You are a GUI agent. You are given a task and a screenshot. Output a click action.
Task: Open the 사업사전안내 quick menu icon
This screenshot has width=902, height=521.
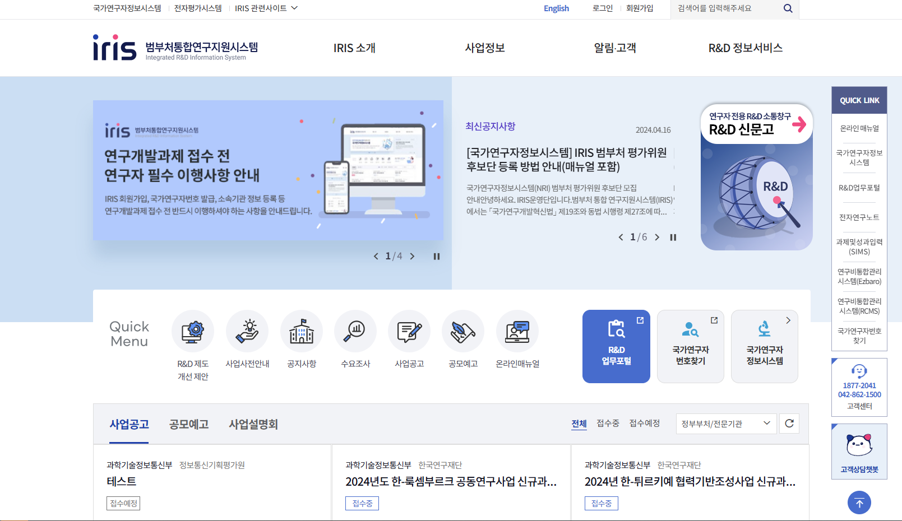click(x=247, y=332)
